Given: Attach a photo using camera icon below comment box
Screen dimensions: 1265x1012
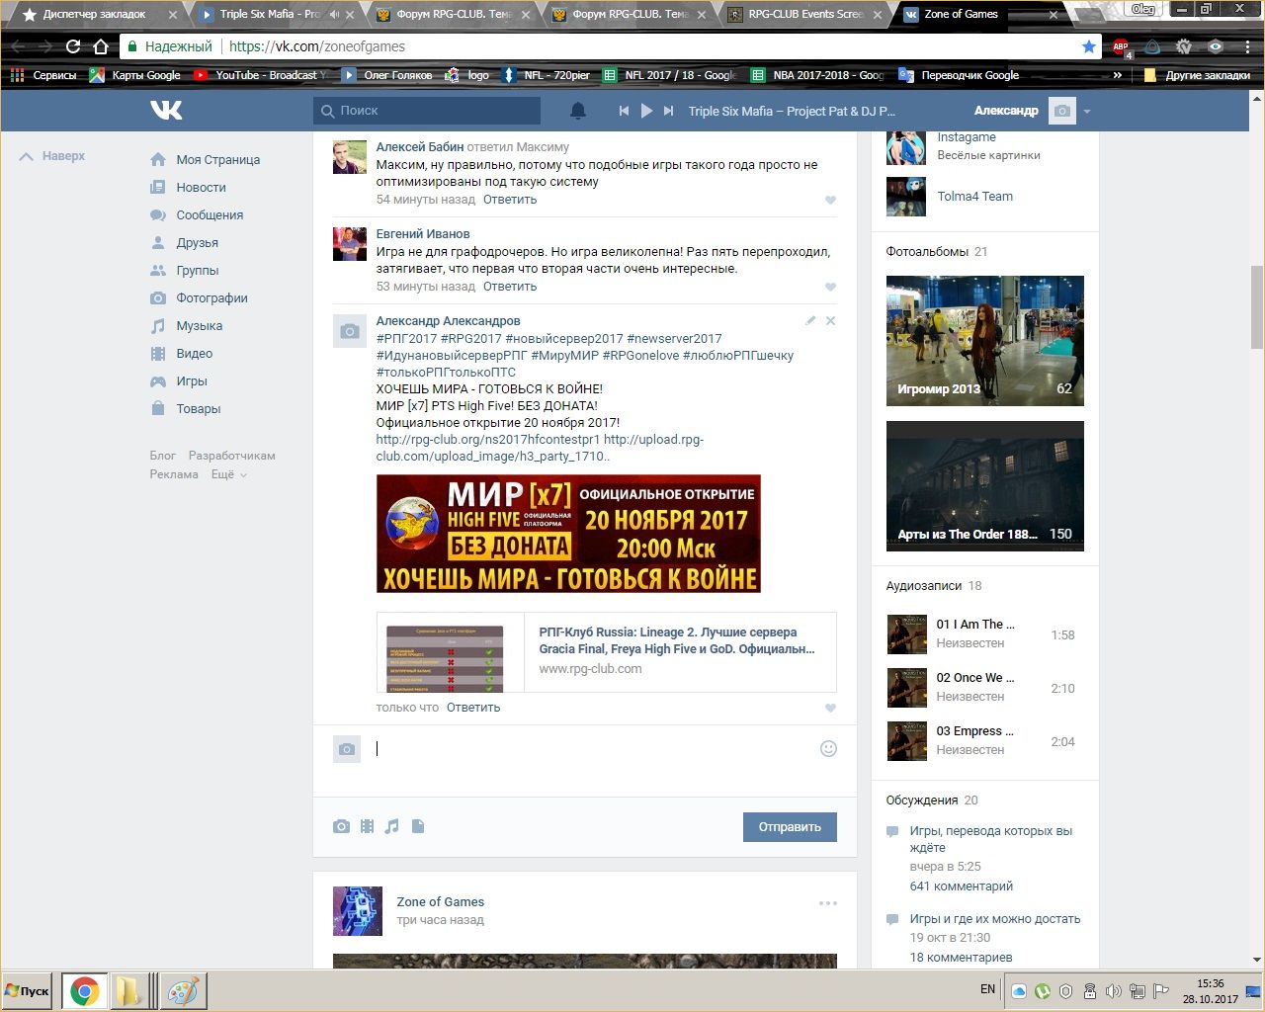Looking at the screenshot, I should (x=341, y=826).
